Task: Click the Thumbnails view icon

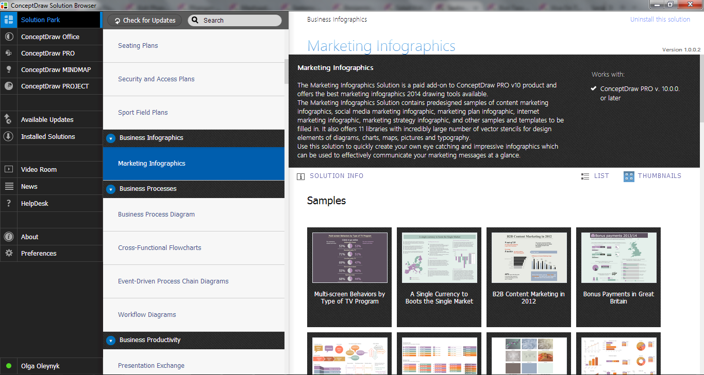Action: pos(629,176)
